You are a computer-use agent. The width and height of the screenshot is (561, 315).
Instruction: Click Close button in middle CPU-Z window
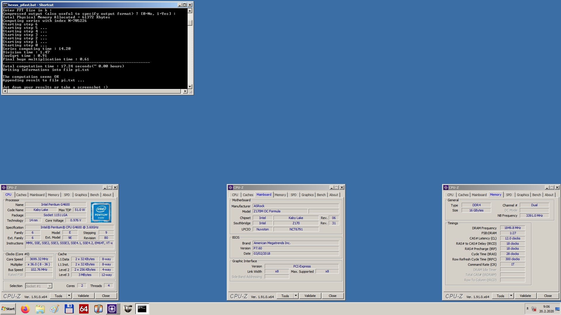click(x=333, y=296)
